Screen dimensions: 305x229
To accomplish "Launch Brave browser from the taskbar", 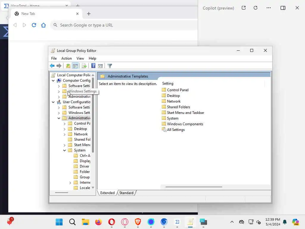I will click(138, 222).
